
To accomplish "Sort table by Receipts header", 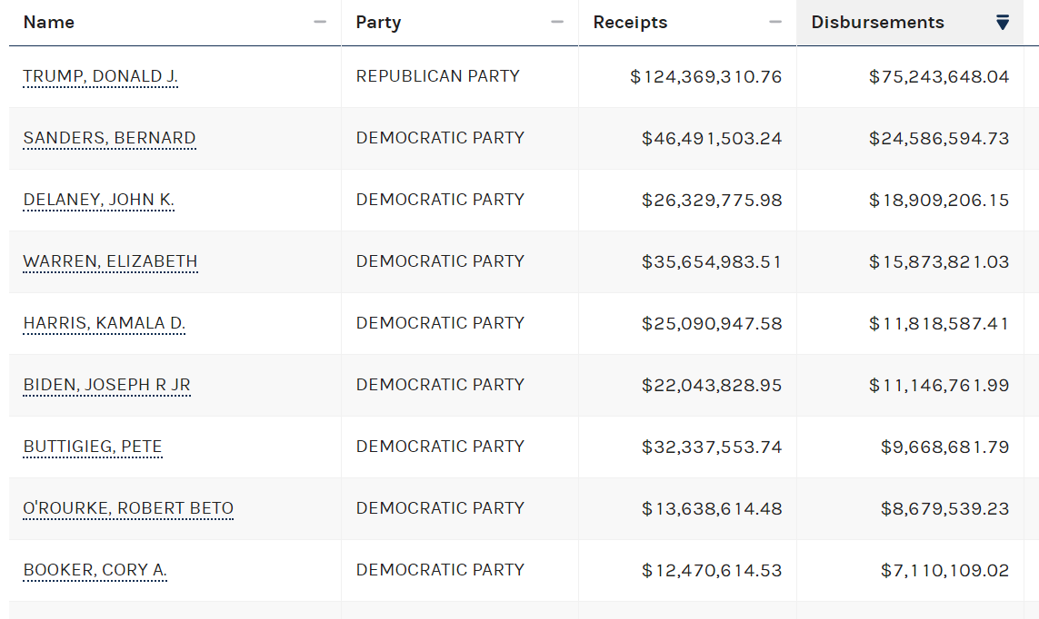I will tap(630, 23).
